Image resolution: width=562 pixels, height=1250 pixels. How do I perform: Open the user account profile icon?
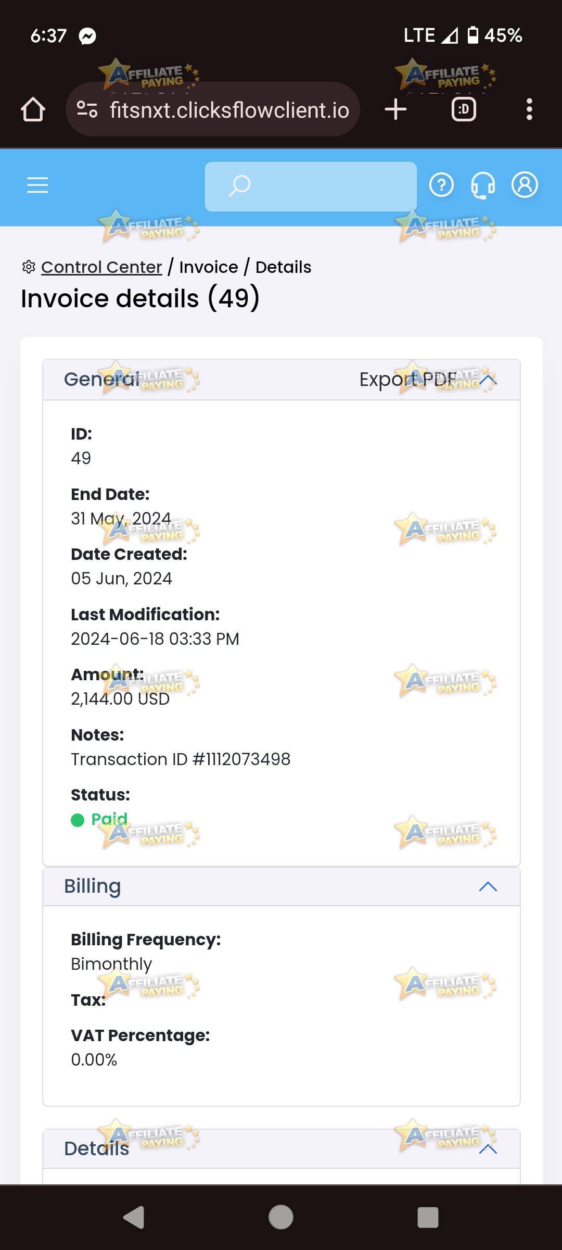pos(525,185)
